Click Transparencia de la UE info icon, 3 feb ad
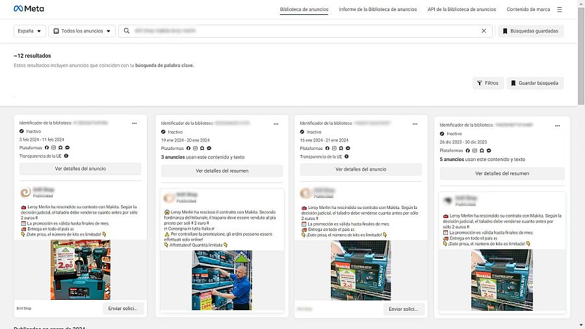This screenshot has width=585, height=329. (x=66, y=156)
